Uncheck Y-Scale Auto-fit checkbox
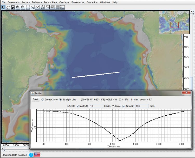The height and width of the screenshot is (158, 195). pos(123,106)
